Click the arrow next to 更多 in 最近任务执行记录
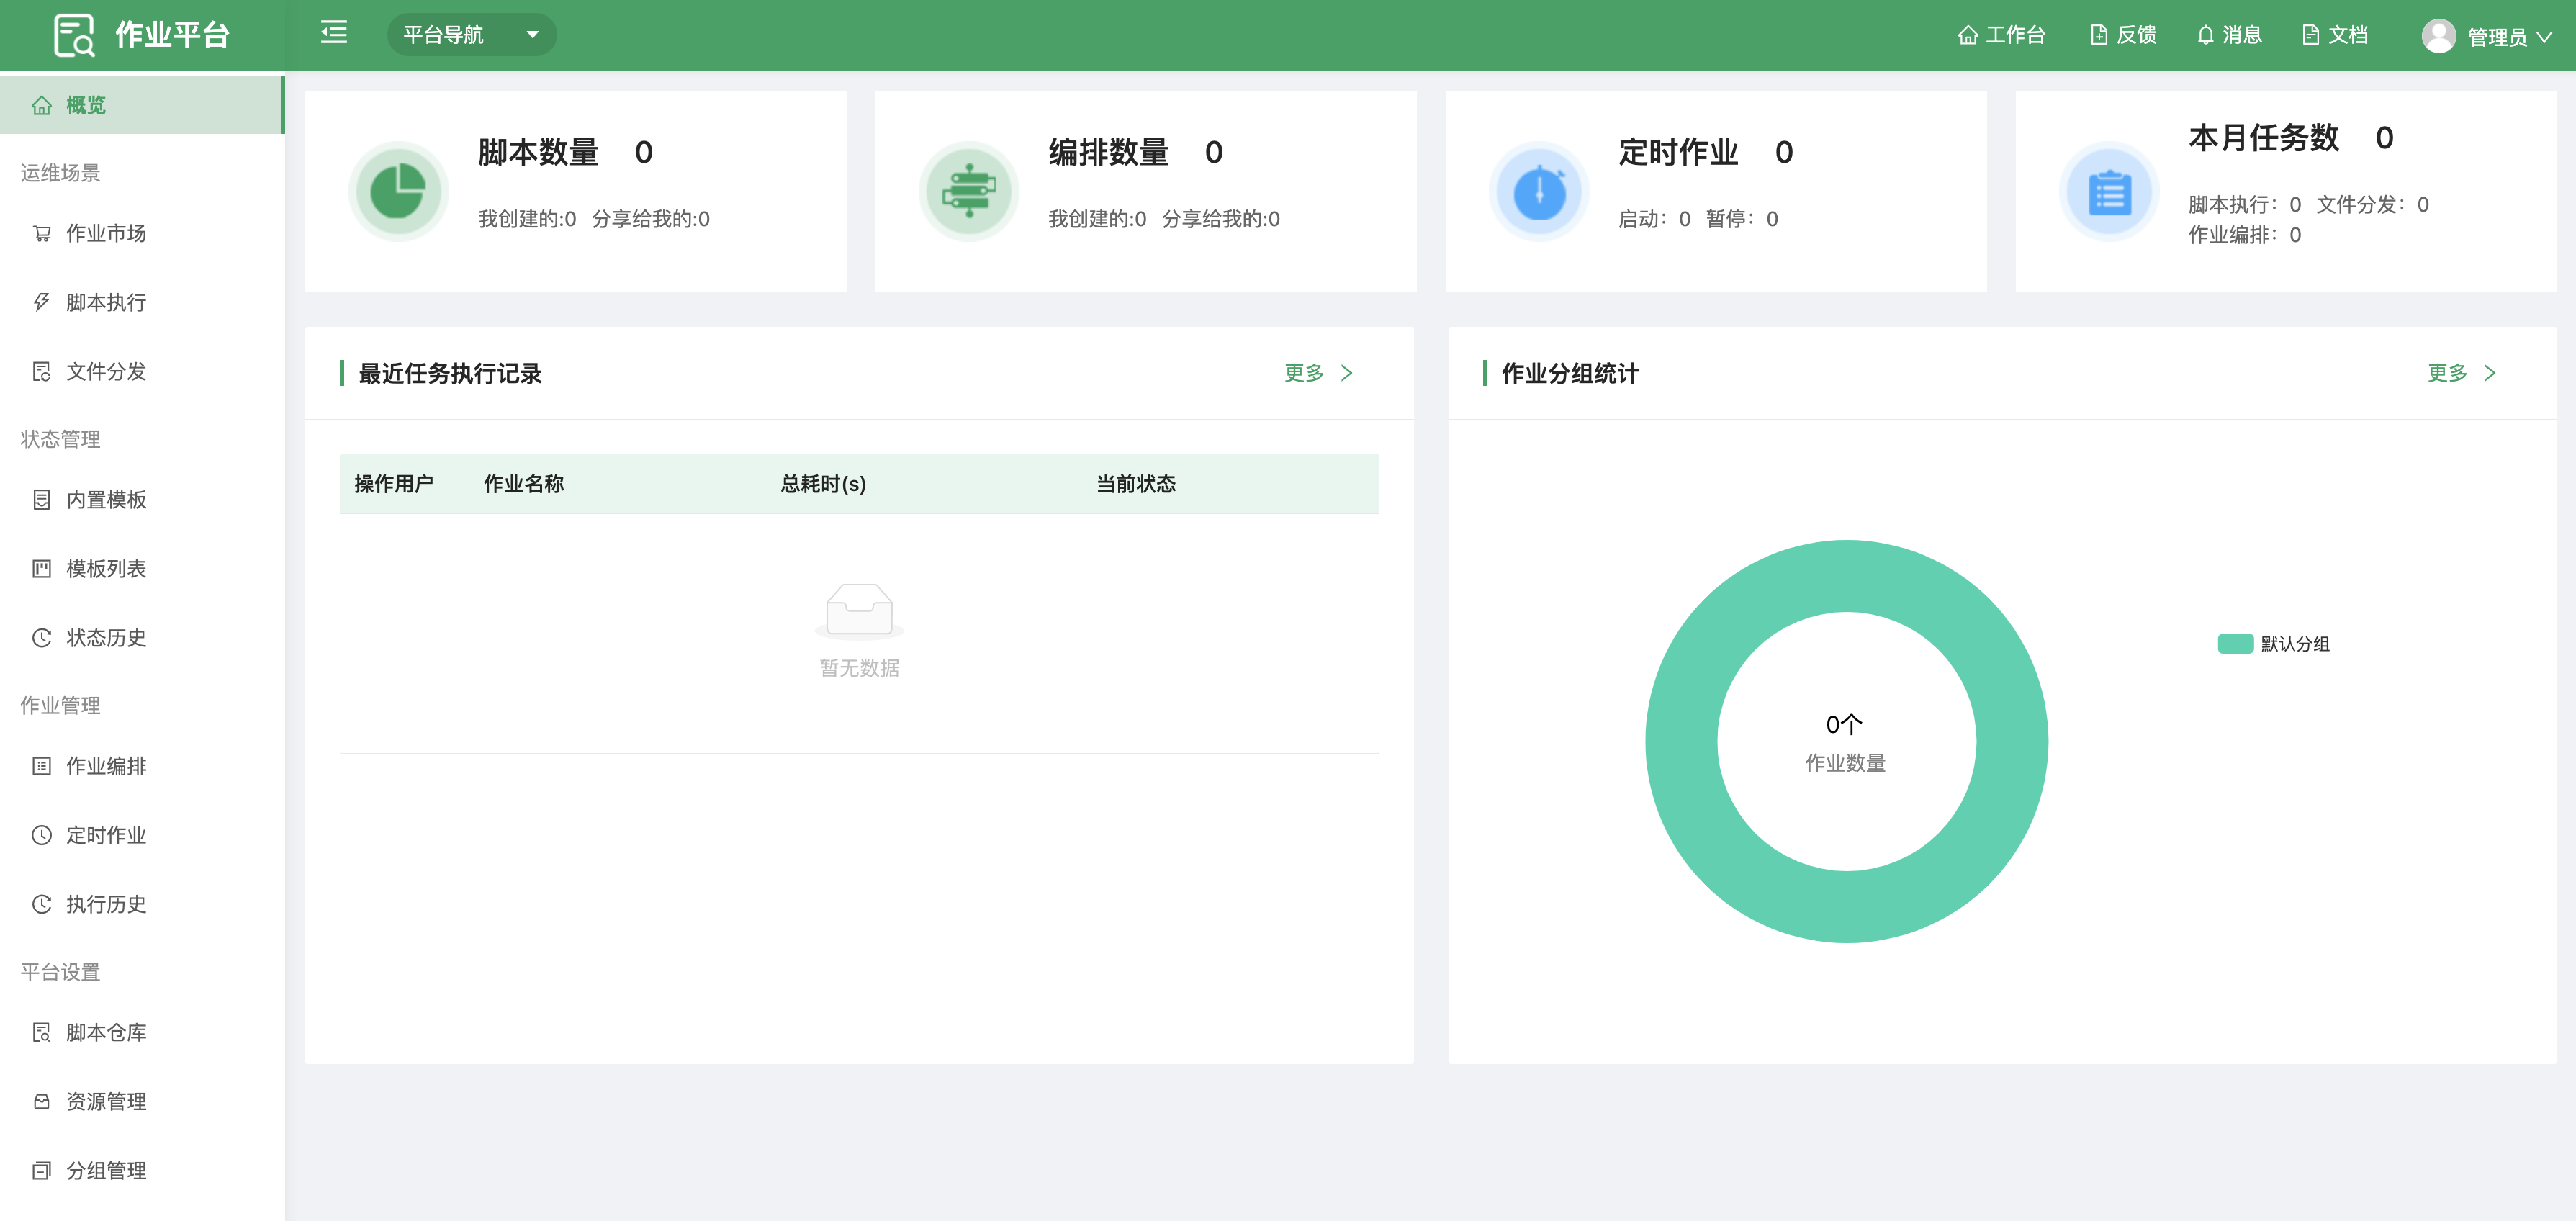2576x1221 pixels. coord(1347,373)
